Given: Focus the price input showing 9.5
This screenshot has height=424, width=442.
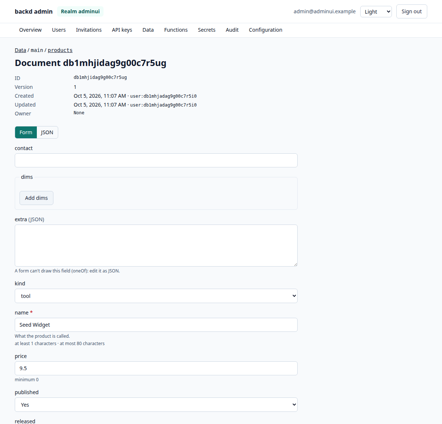Looking at the screenshot, I should click(156, 368).
